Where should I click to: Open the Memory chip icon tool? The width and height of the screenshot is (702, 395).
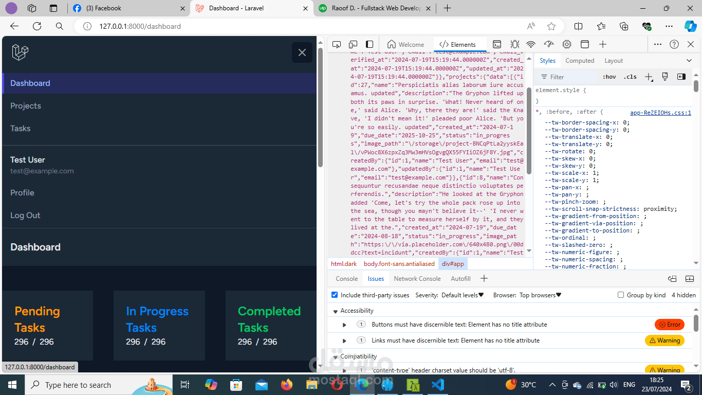pos(567,44)
